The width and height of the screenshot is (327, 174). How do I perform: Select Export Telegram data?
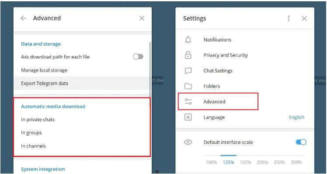(82, 83)
